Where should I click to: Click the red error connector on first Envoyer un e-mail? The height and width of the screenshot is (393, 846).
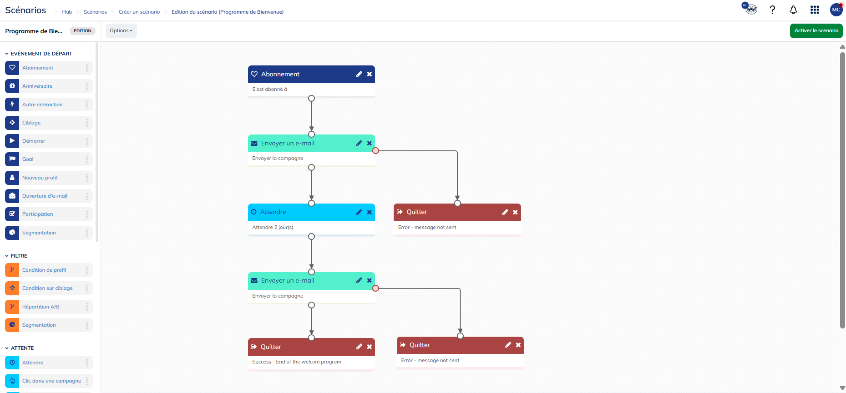[x=375, y=151]
